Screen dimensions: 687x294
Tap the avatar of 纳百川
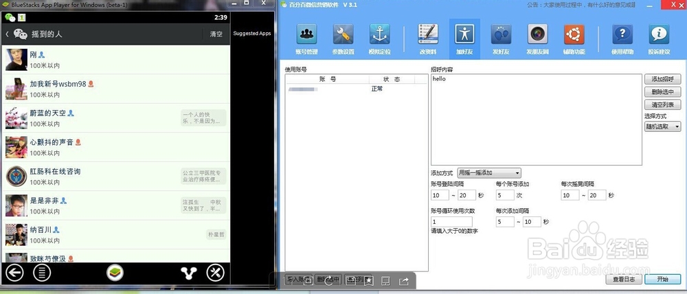click(x=16, y=235)
